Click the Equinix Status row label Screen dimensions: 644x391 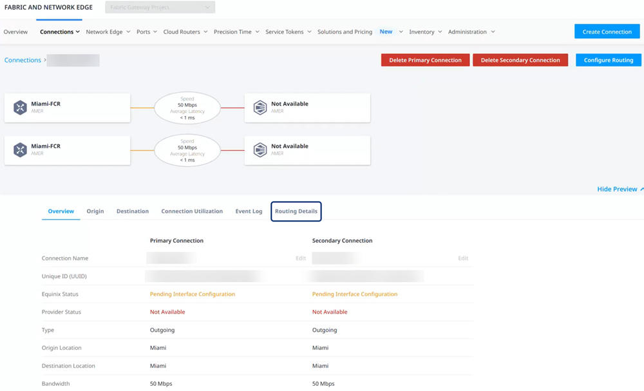(x=60, y=294)
